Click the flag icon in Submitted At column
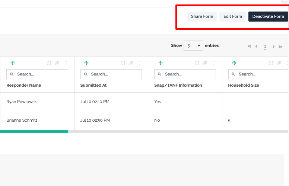 [x=123, y=63]
